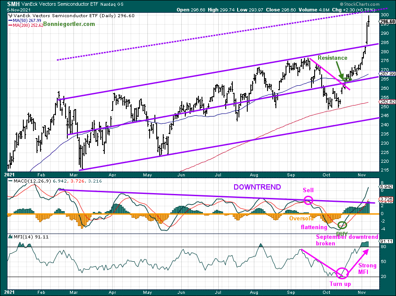The height and width of the screenshot is (296, 396).
Task: Click the Chg +2.30 (+0.78%) value
Action: click(x=353, y=10)
